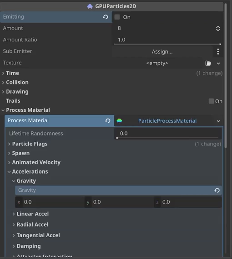The width and height of the screenshot is (232, 259).
Task: Click the Amount stepper arrows
Action: tap(218, 29)
